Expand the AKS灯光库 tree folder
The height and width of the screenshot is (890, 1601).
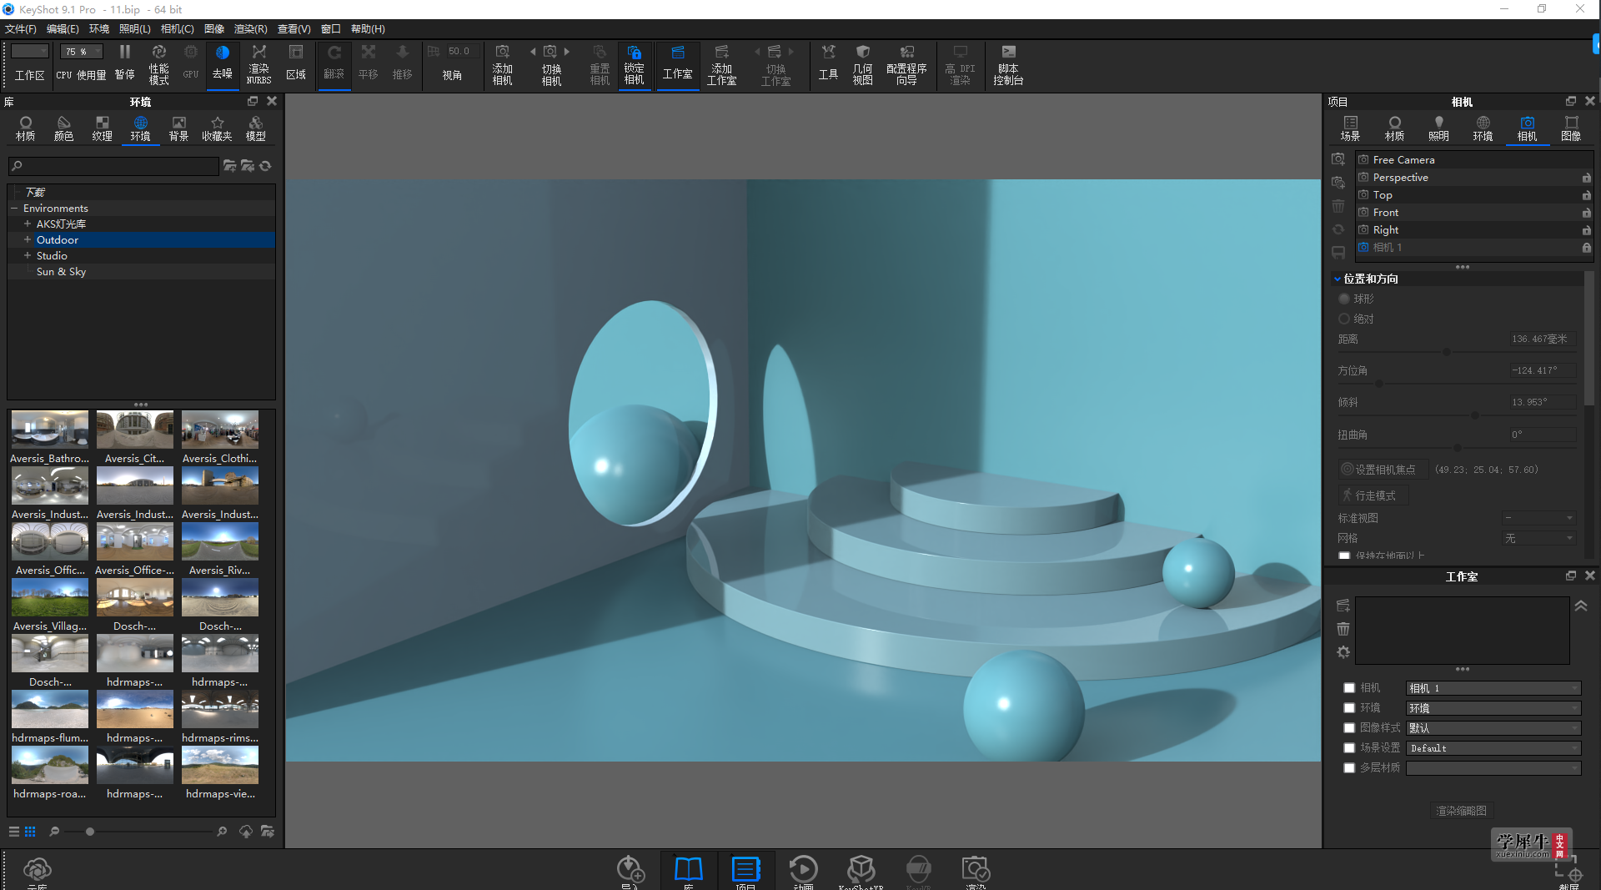coord(28,224)
